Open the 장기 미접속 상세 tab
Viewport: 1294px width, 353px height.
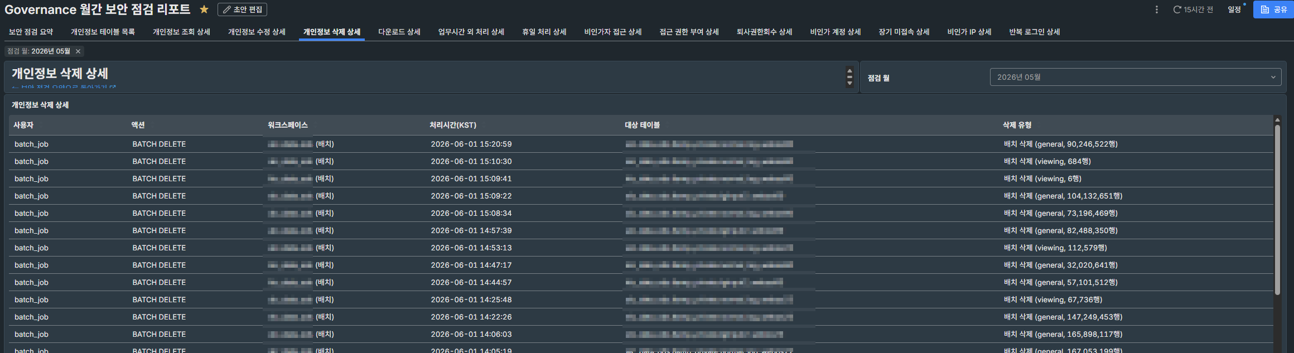click(x=904, y=32)
